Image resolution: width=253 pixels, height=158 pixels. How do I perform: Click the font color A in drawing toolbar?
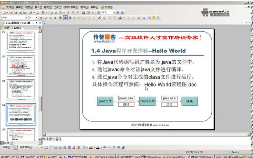98,147
